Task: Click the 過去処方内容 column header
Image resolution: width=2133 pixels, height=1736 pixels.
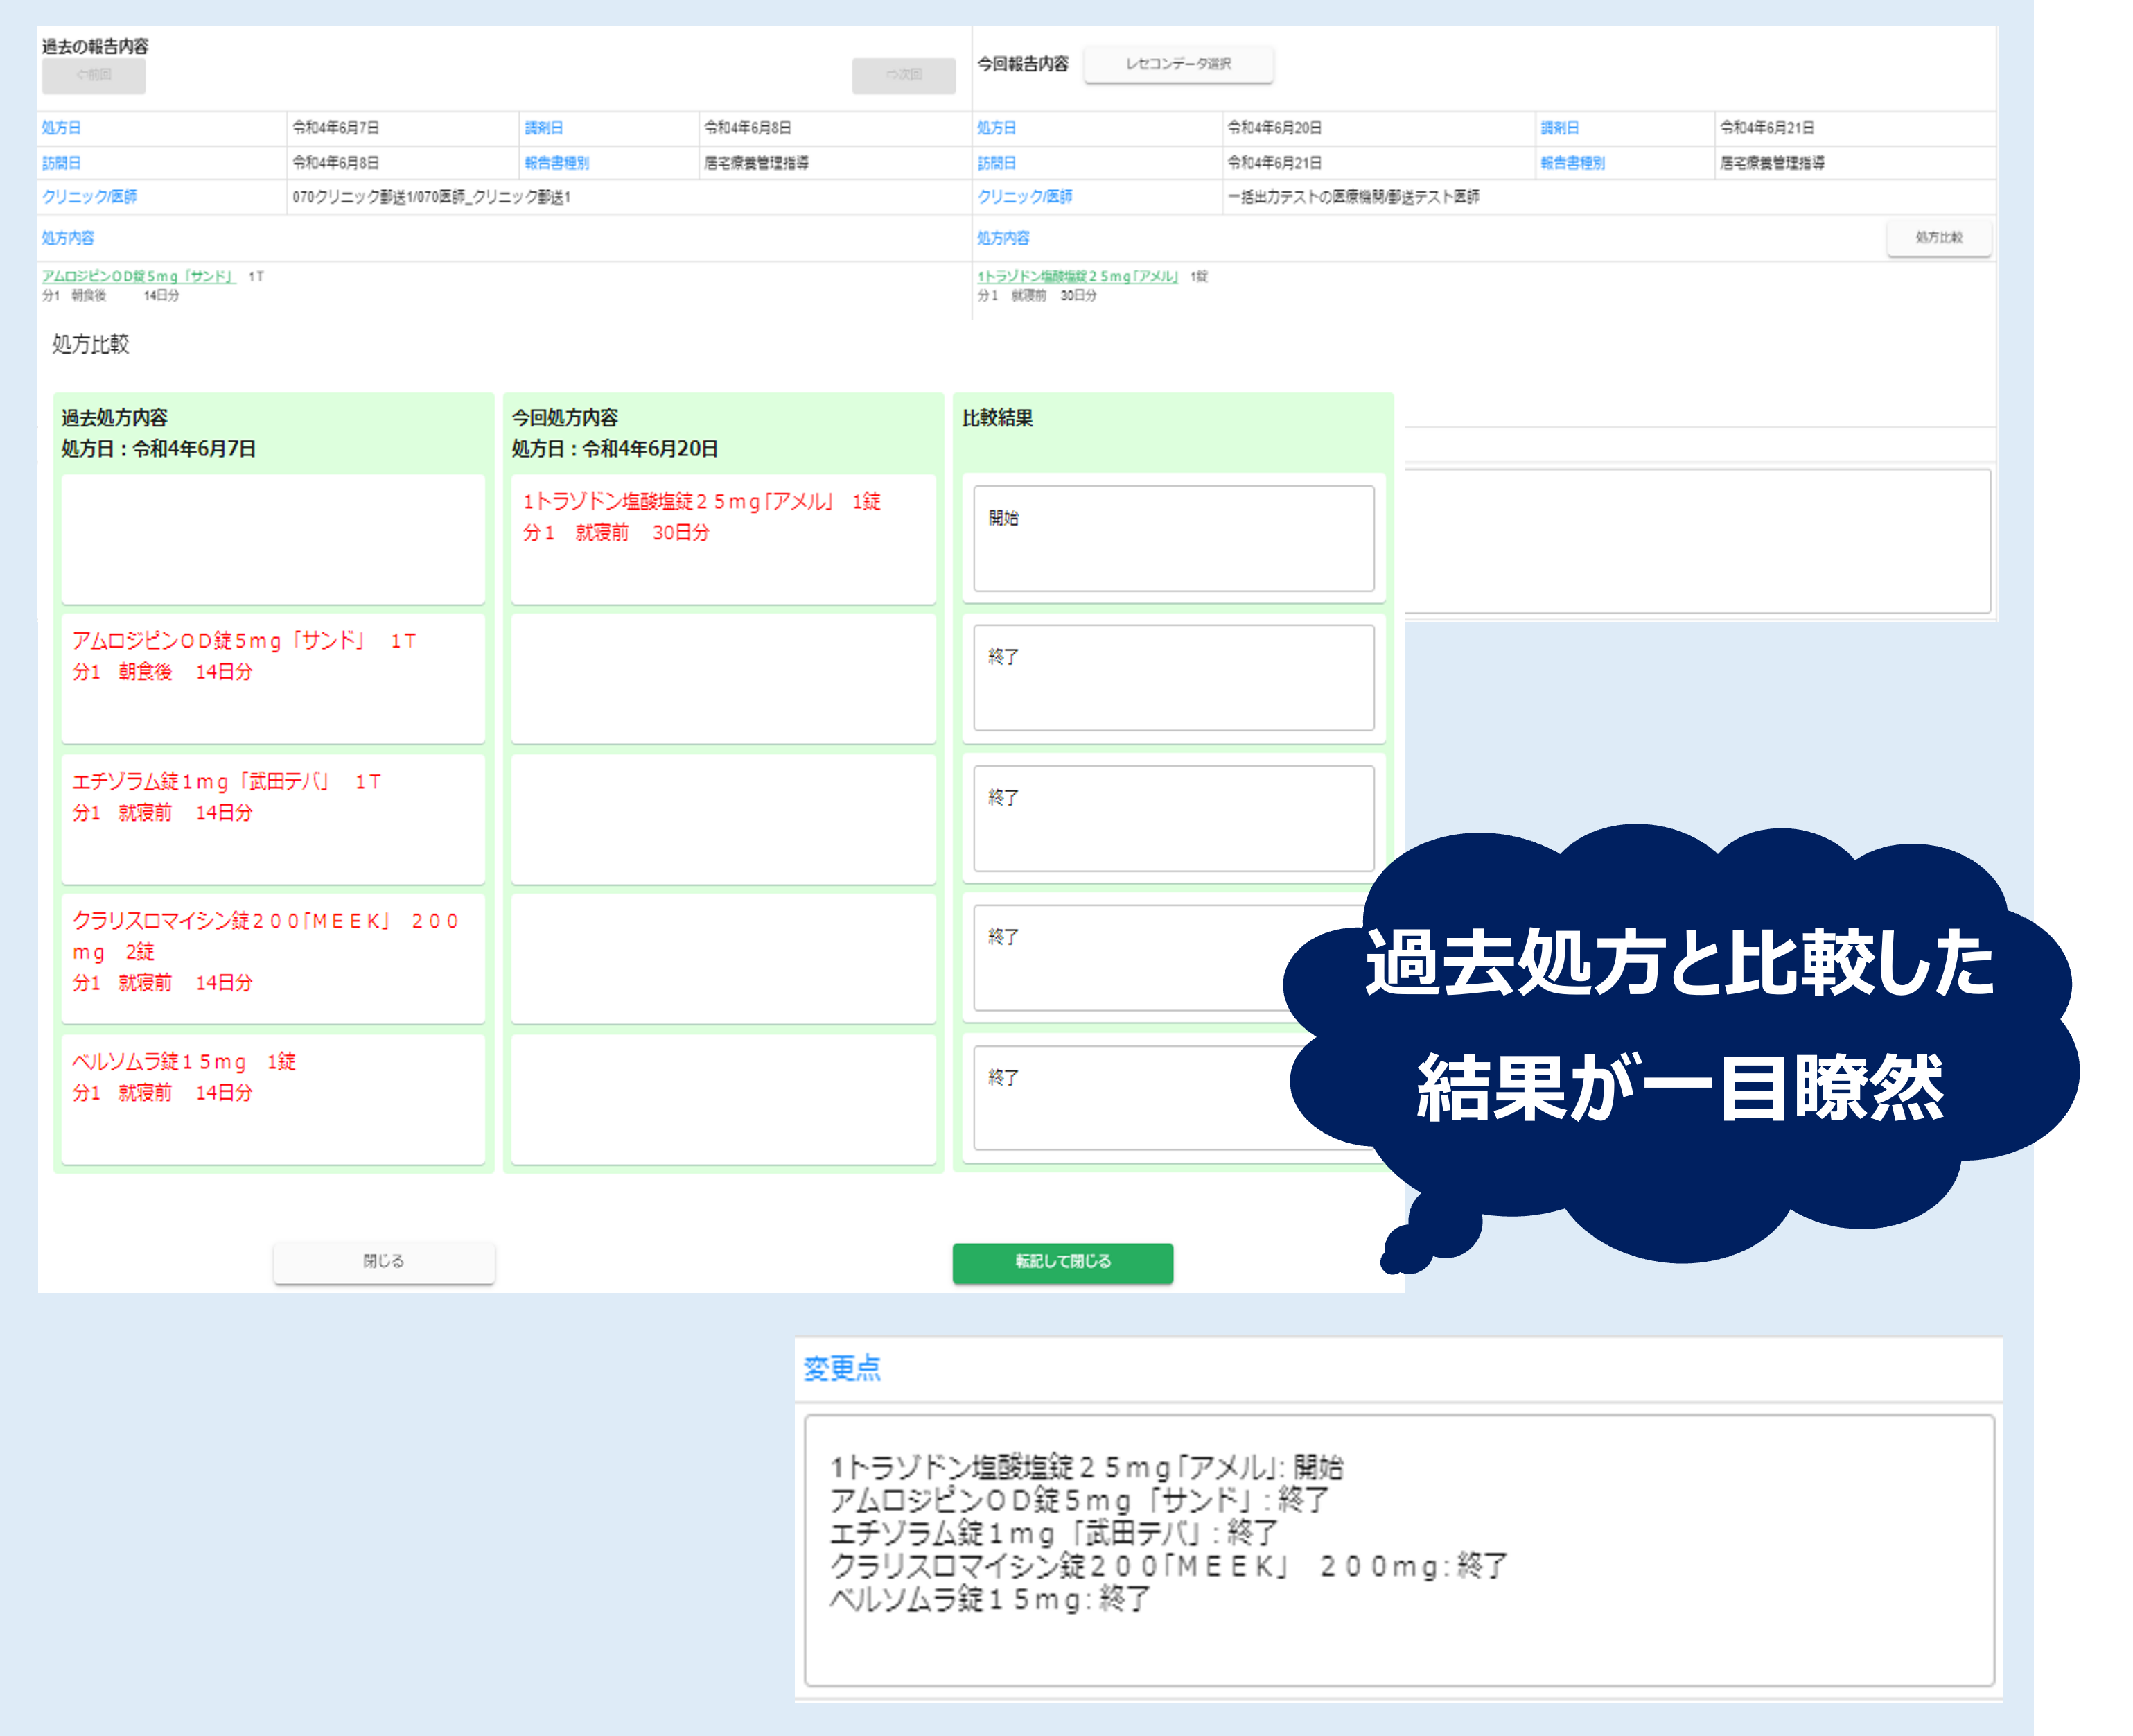Action: point(114,418)
